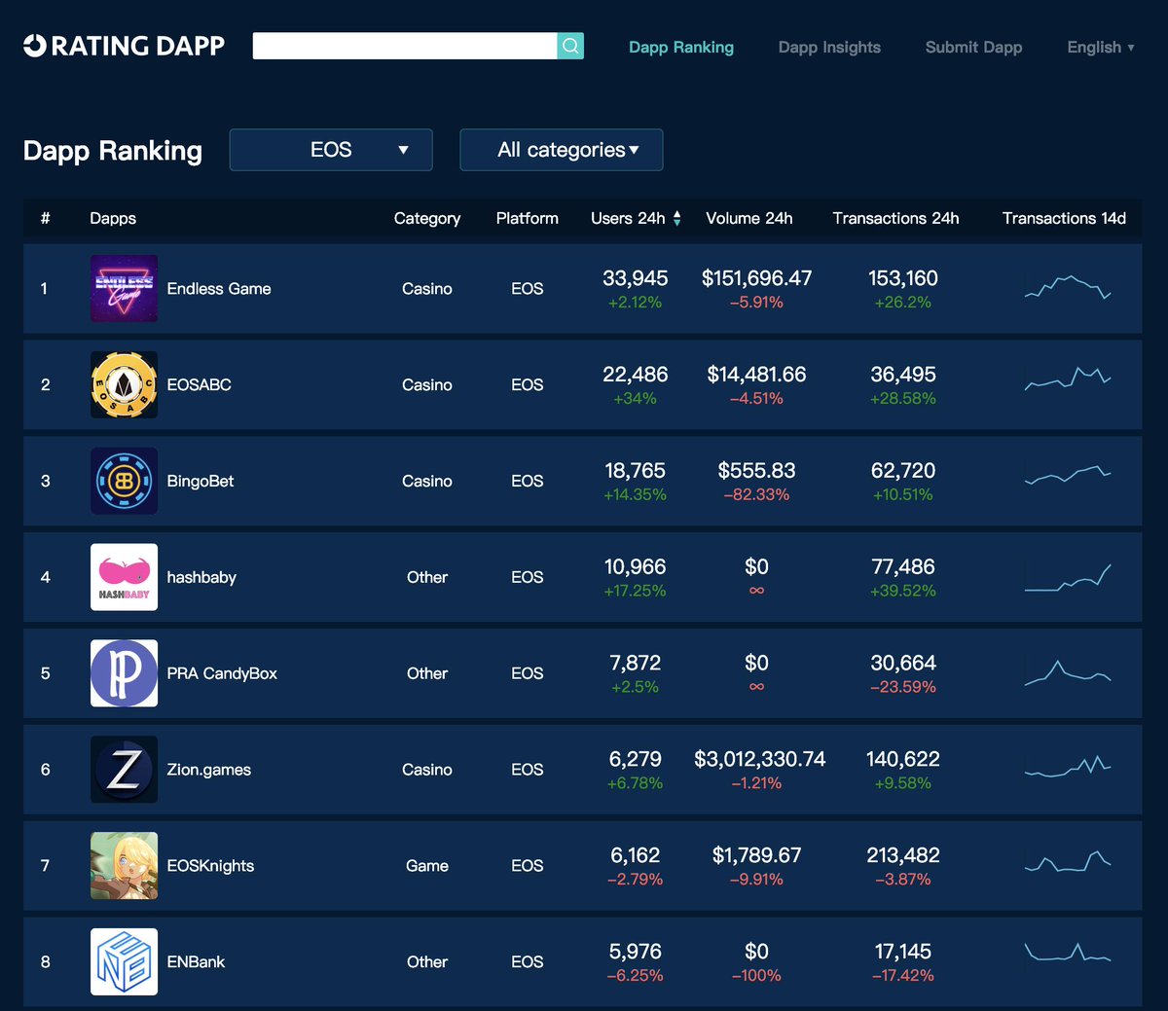Click volume value $3,012,330.74
Image resolution: width=1168 pixels, height=1011 pixels.
(x=759, y=759)
